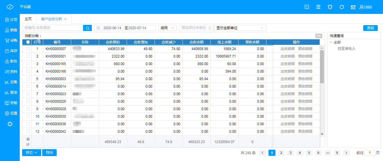Toggle the select-all checkbox in table header
383x161 pixels.
tap(28, 42)
